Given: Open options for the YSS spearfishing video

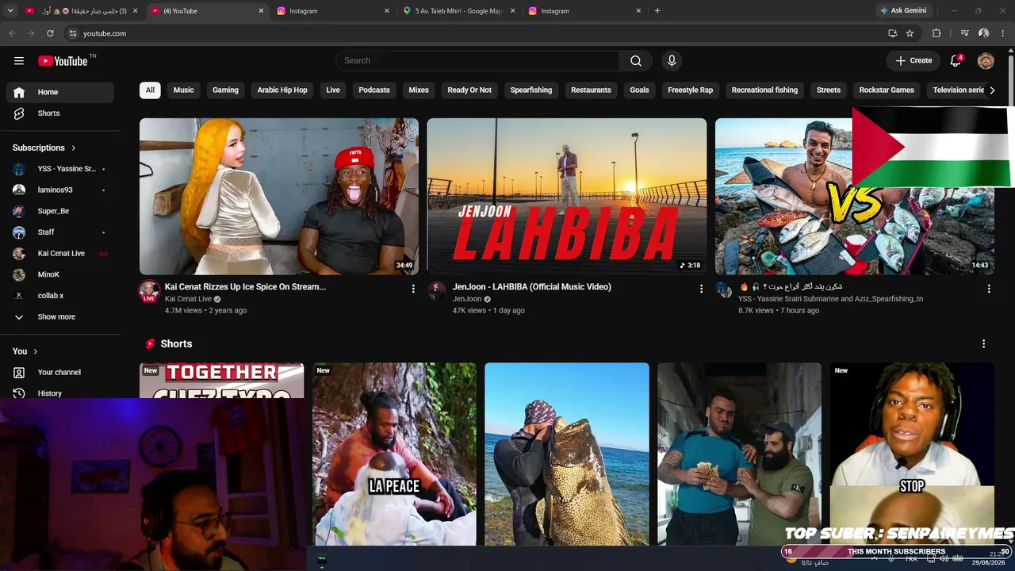Looking at the screenshot, I should [989, 289].
